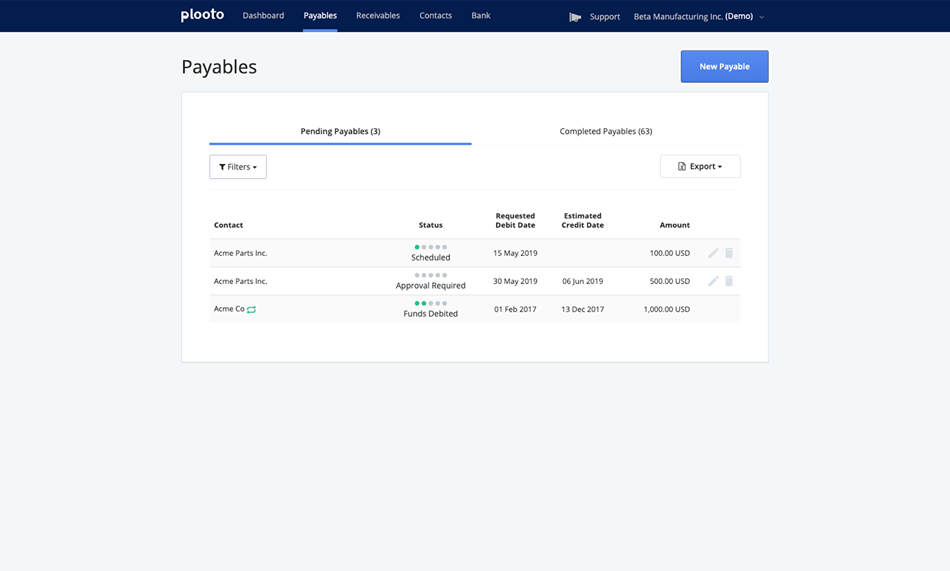Navigate to the Contacts page
The width and height of the screenshot is (950, 571).
click(435, 15)
